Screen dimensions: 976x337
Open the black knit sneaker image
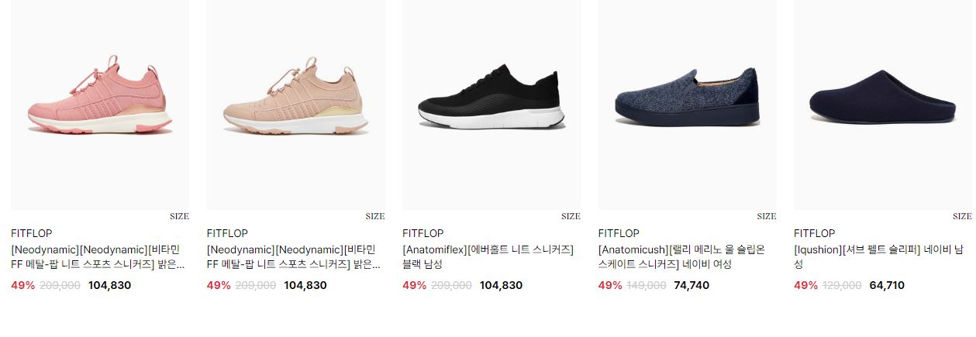tap(491, 105)
